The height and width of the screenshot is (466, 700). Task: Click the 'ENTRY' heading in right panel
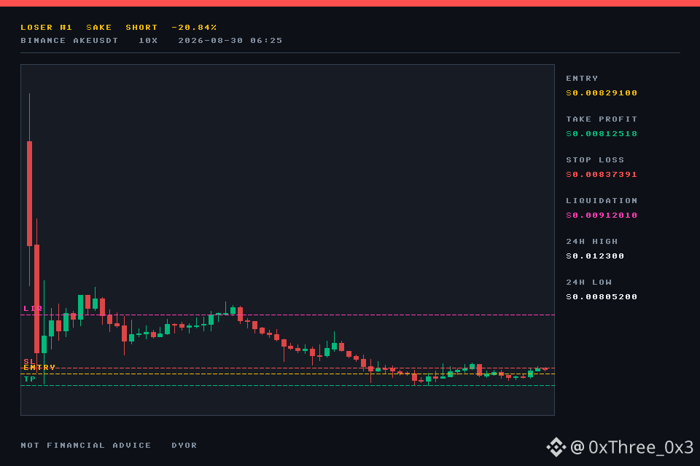(x=582, y=79)
